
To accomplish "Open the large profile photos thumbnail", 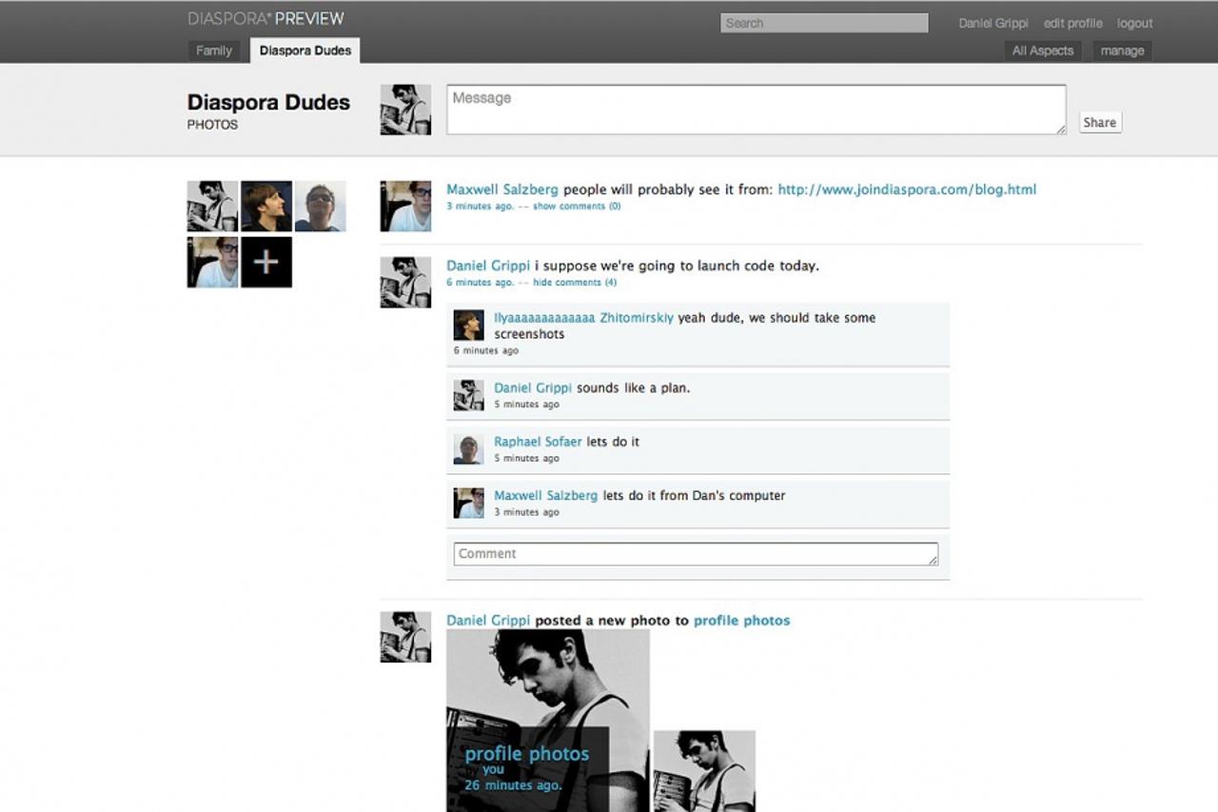I will click(548, 721).
